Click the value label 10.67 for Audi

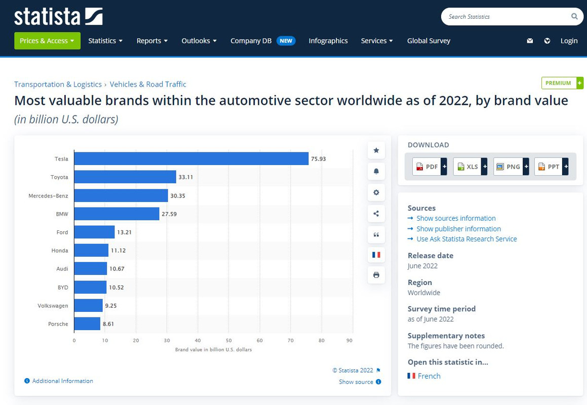click(117, 269)
